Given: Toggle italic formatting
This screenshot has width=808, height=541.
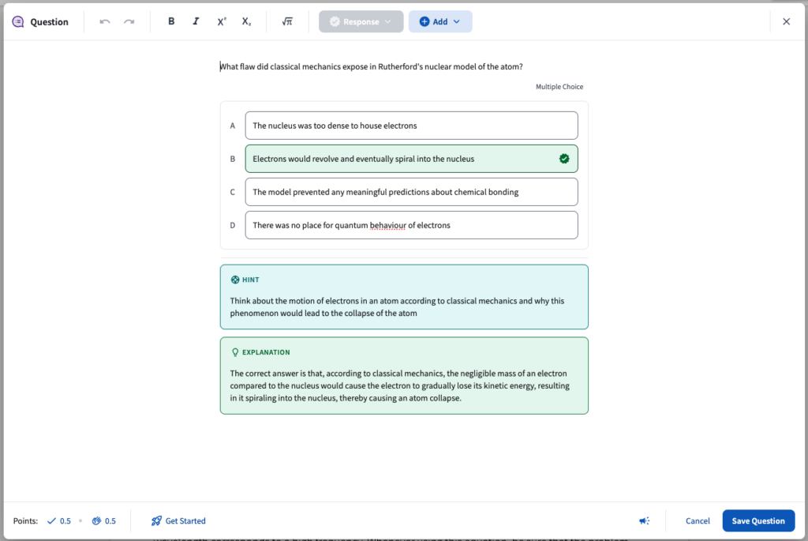Looking at the screenshot, I should pos(196,21).
